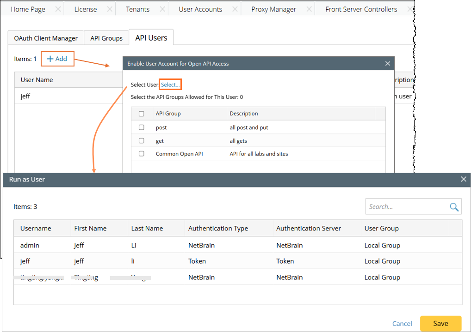
Task: Toggle the select-all API groups checkbox
Action: point(142,114)
